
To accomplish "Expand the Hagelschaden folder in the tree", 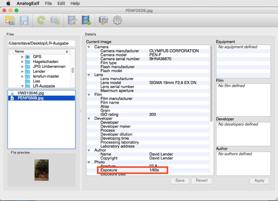I will pyautogui.click(x=23, y=62).
